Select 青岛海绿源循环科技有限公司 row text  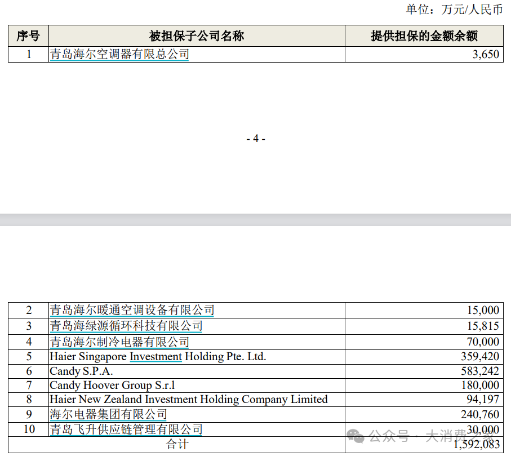pyautogui.click(x=126, y=326)
